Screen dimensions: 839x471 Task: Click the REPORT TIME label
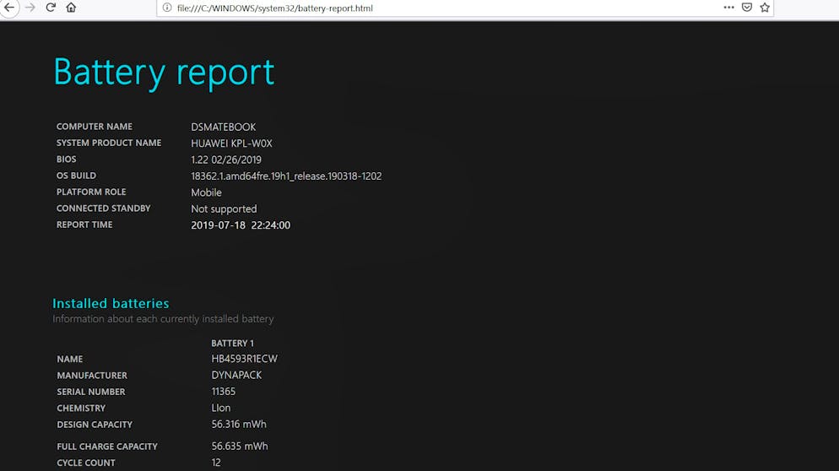(x=84, y=225)
